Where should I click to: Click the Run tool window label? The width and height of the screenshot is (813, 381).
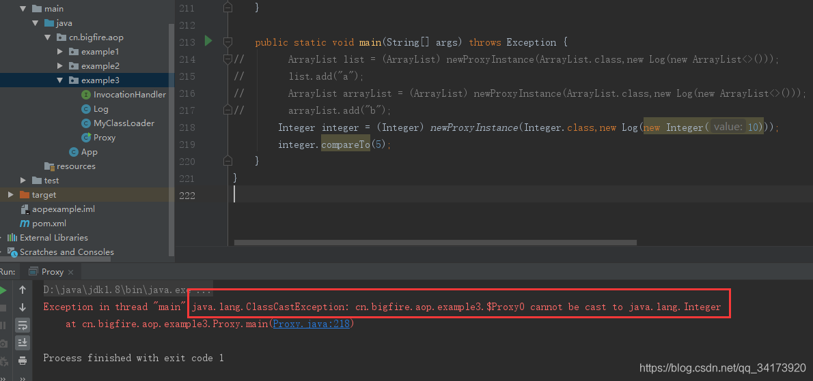(8, 272)
